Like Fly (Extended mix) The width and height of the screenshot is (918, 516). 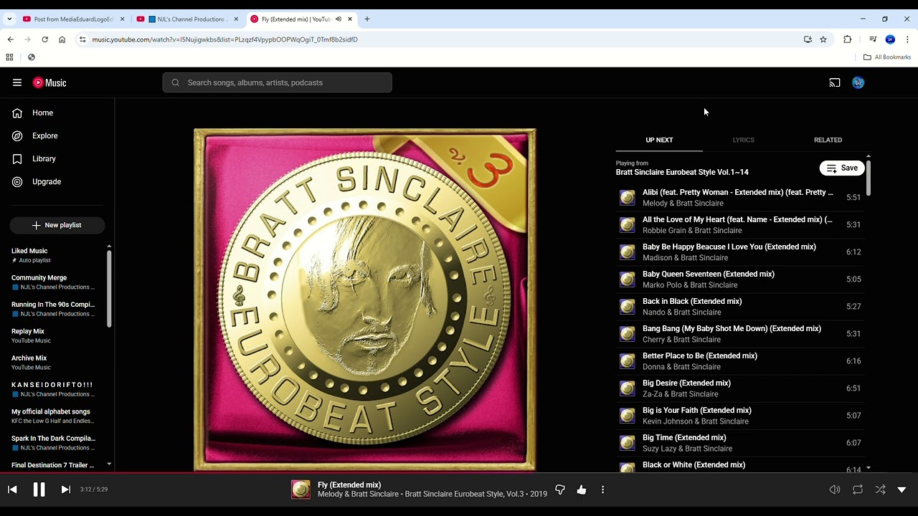click(582, 489)
